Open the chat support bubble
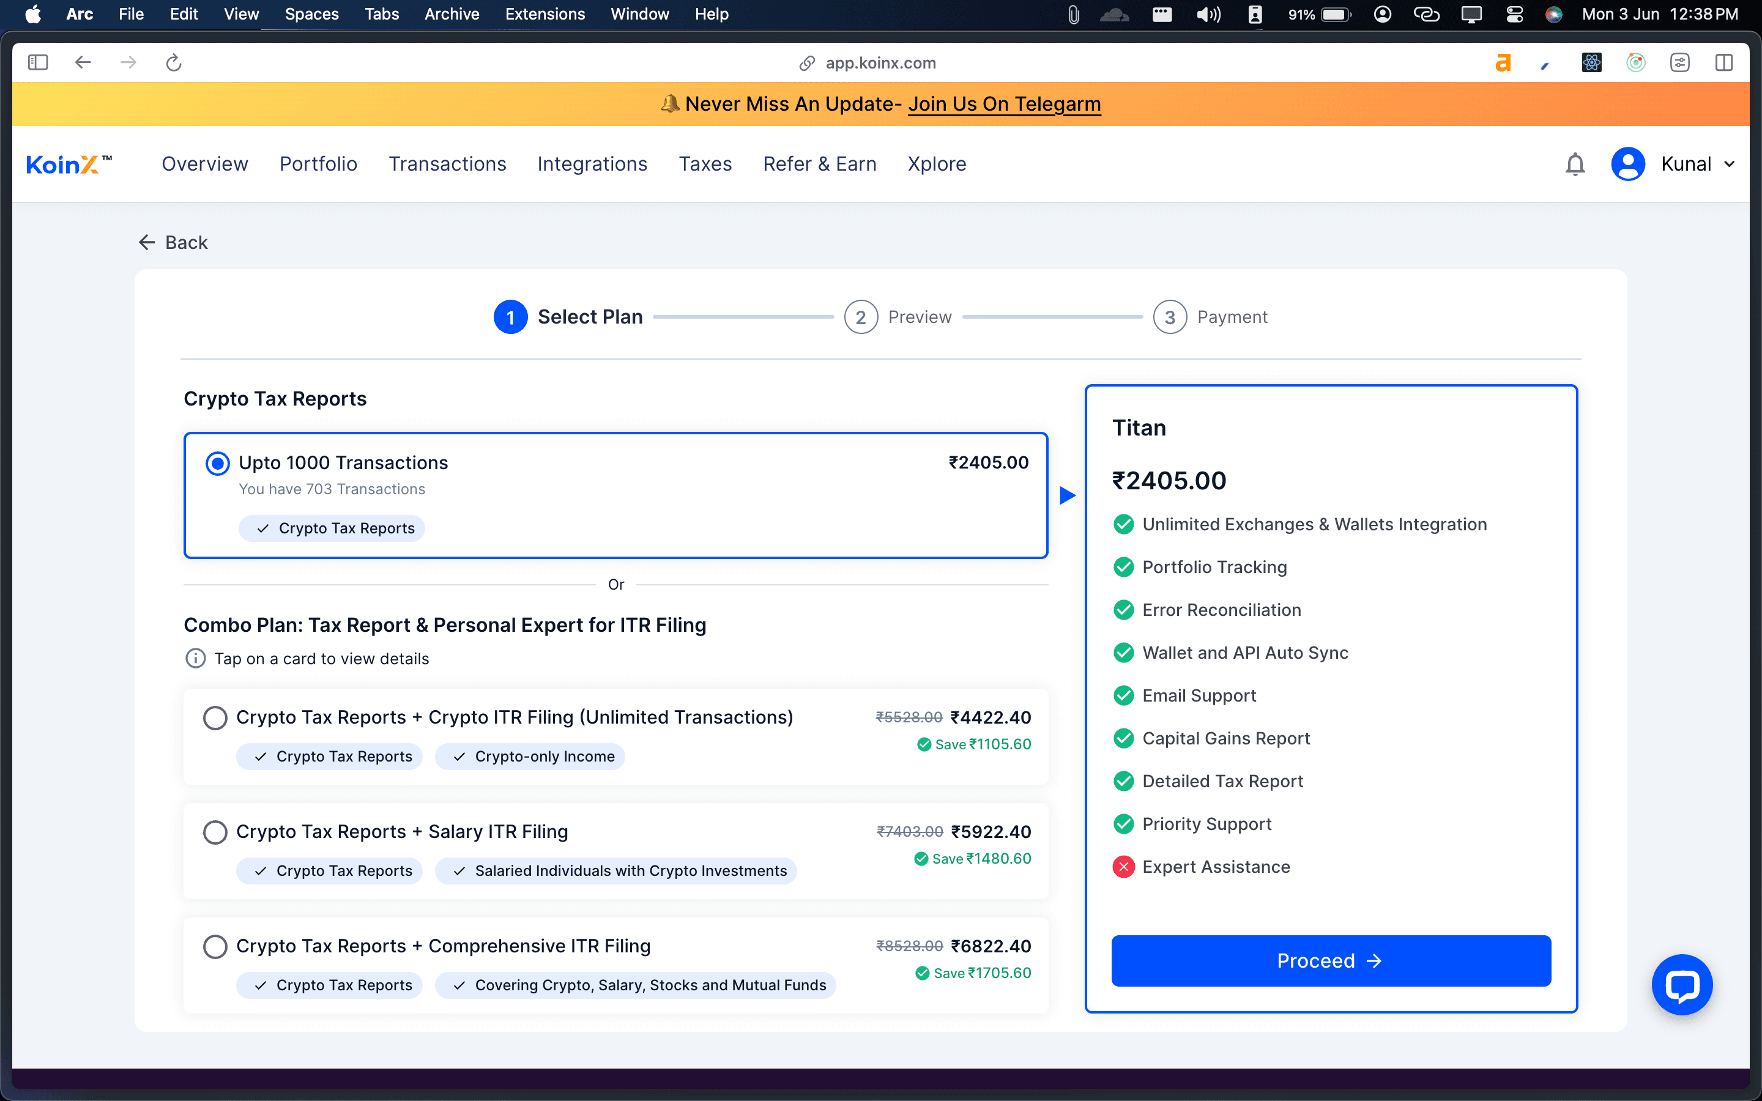 [1681, 985]
